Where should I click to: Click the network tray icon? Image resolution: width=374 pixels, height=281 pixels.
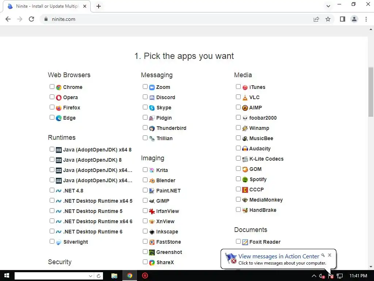(340, 276)
